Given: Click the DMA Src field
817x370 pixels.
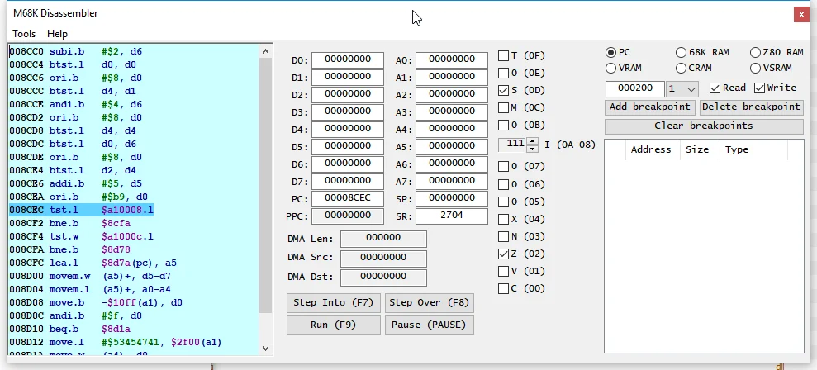Looking at the screenshot, I should pyautogui.click(x=383, y=259).
